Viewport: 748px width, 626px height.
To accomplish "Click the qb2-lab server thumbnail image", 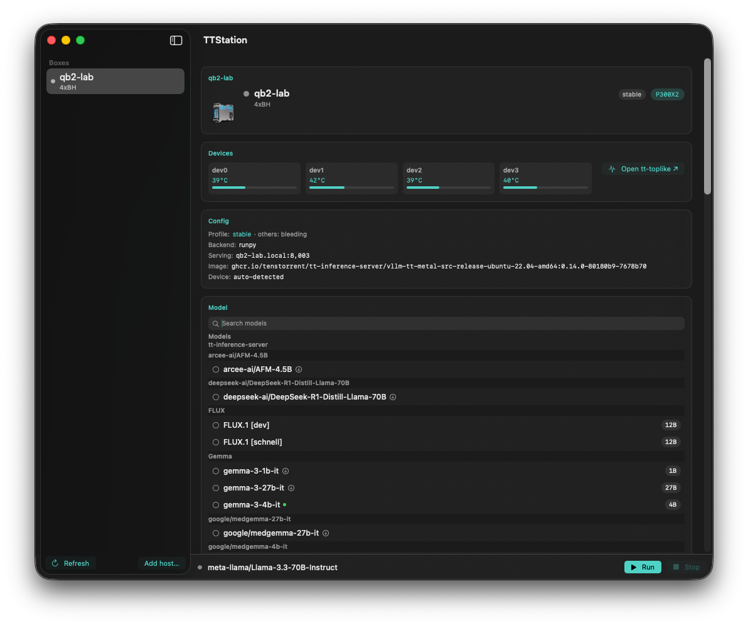I will pyautogui.click(x=223, y=112).
